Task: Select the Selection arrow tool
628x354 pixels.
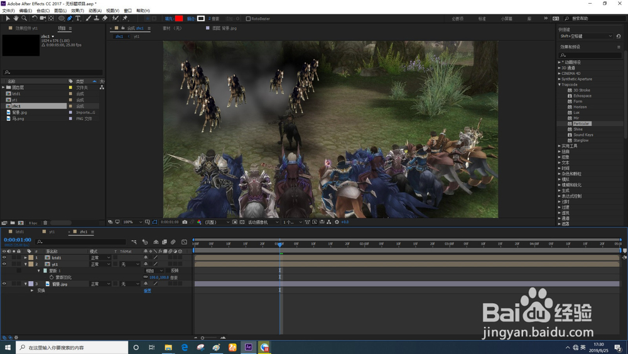Action: point(8,18)
